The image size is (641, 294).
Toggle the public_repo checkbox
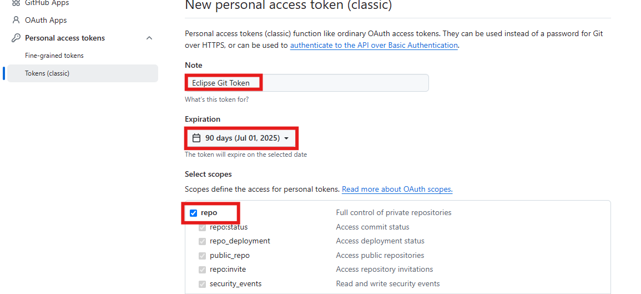point(202,256)
